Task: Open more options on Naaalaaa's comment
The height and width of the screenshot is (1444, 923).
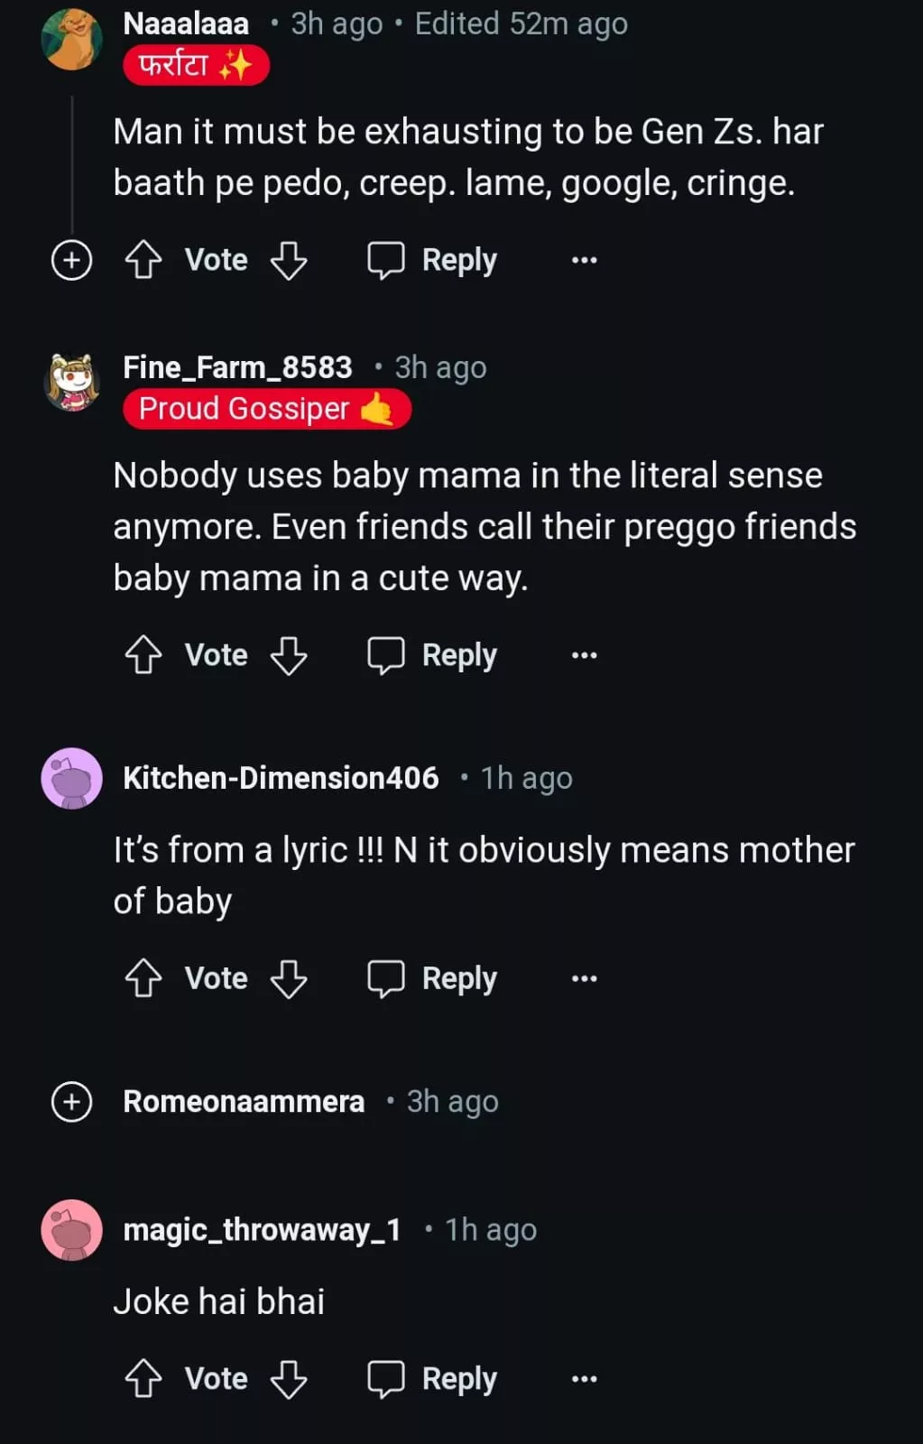Action: [x=584, y=260]
